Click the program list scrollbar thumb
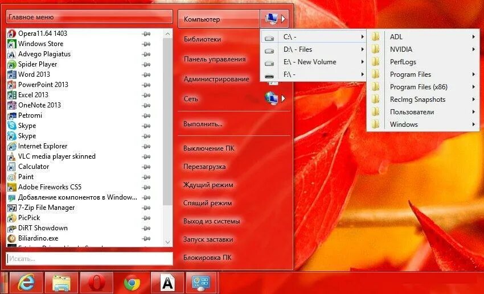 [167, 122]
